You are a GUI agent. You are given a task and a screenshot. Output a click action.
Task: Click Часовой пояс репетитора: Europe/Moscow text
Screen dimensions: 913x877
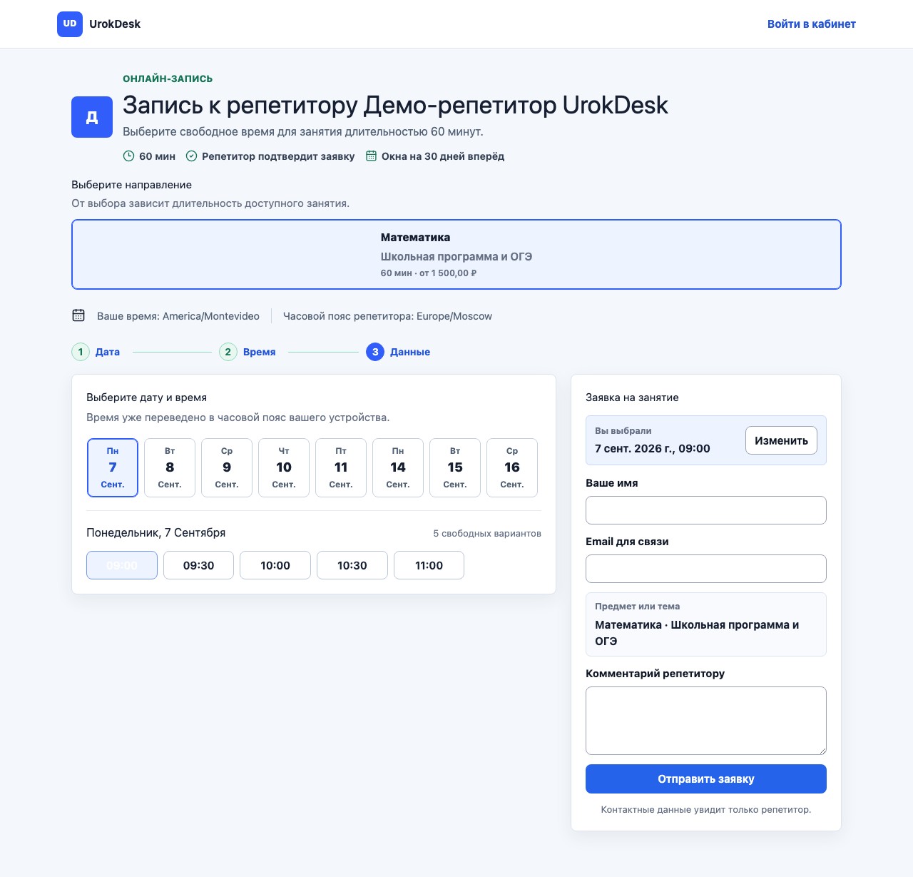tap(387, 316)
